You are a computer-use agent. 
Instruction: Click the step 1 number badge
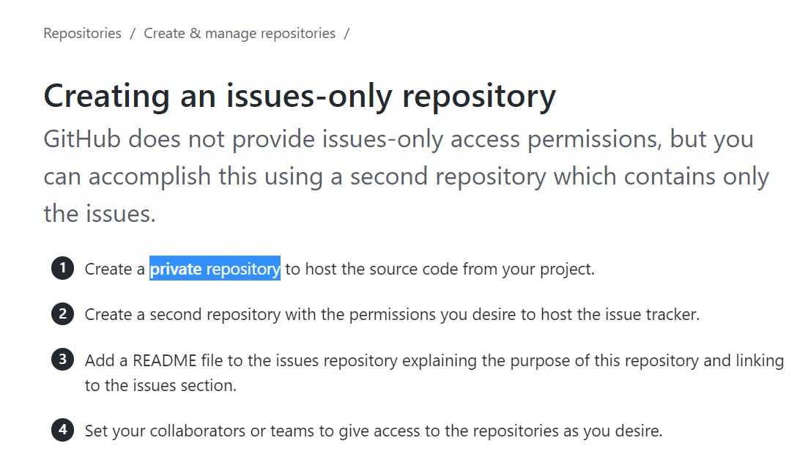tap(63, 269)
